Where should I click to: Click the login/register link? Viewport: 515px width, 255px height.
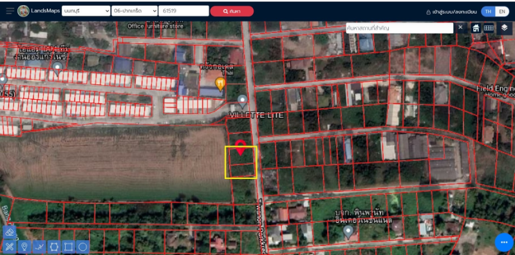(451, 12)
